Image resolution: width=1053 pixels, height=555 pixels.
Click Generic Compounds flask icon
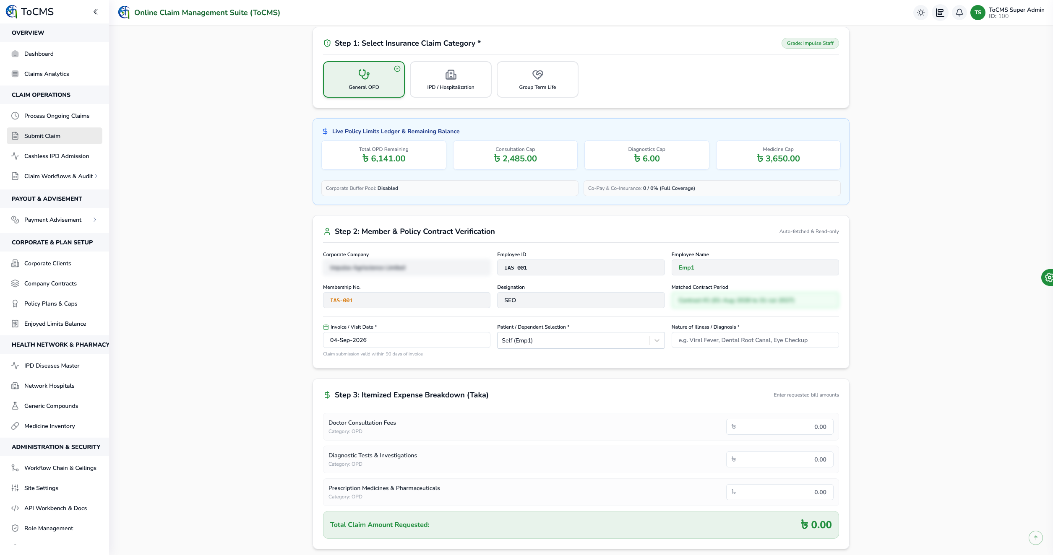(x=15, y=406)
